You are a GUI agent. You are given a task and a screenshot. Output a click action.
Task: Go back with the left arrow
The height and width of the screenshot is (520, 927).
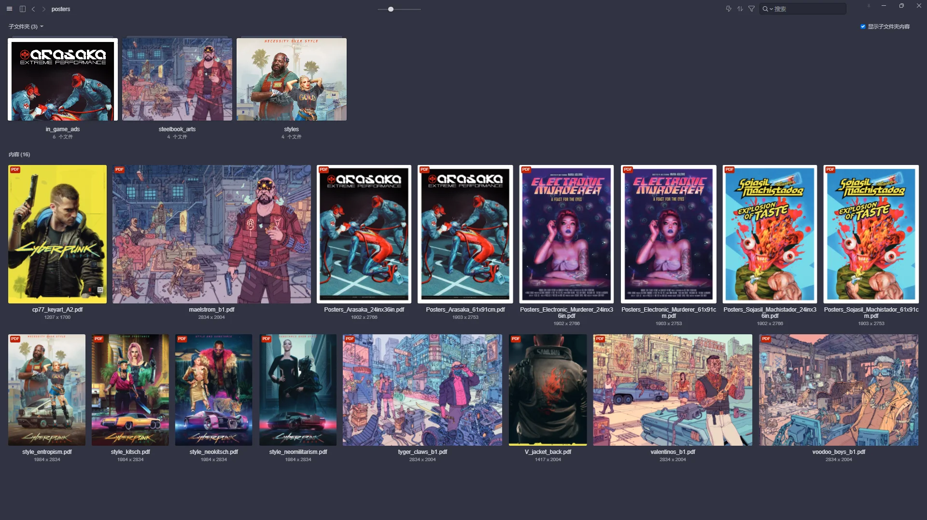click(33, 9)
